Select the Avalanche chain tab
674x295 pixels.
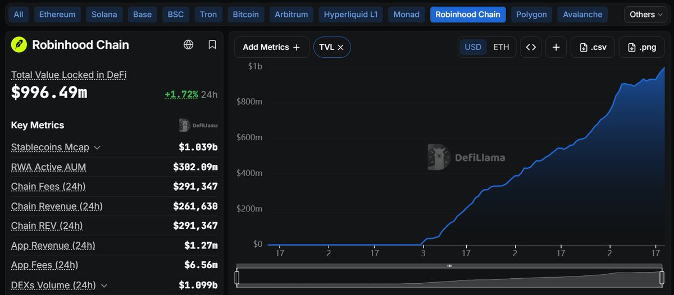pyautogui.click(x=582, y=15)
